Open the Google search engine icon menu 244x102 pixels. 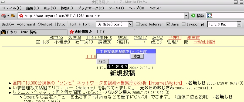(x=210, y=16)
